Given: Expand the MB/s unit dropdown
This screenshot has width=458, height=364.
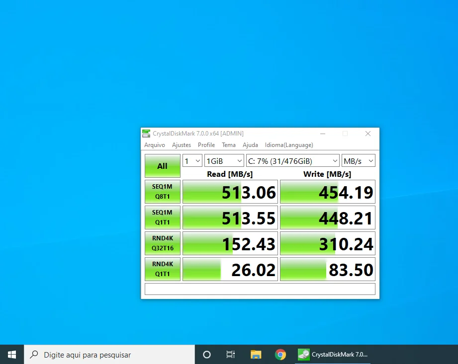Looking at the screenshot, I should pos(359,161).
